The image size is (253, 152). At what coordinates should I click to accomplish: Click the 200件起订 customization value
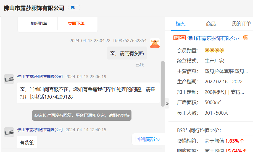(224, 92)
